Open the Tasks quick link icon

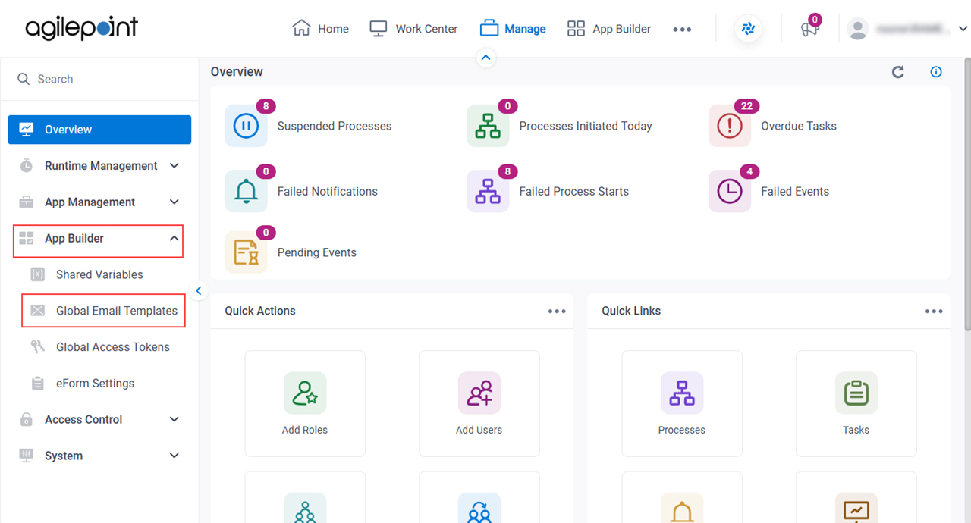coord(856,393)
